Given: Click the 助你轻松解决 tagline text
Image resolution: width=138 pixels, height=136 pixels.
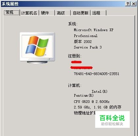Looking at the screenshot, I should [x=112, y=124].
